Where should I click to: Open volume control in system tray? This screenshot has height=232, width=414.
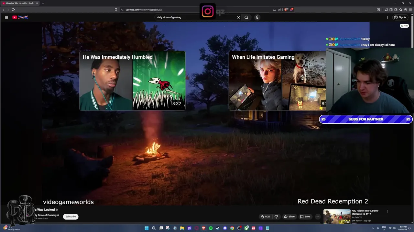394,228
